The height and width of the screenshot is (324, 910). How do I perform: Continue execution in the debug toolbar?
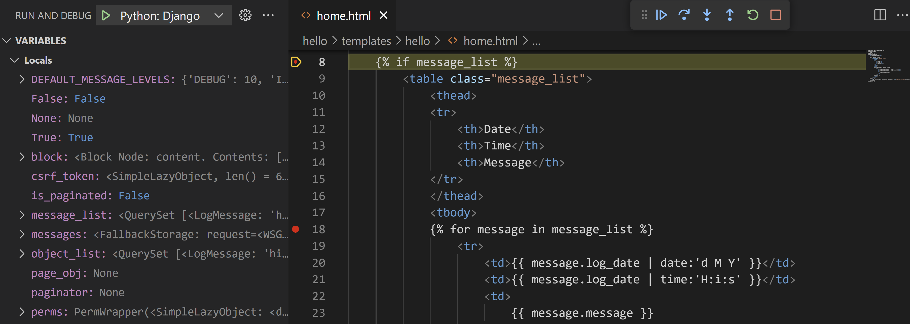tap(661, 15)
